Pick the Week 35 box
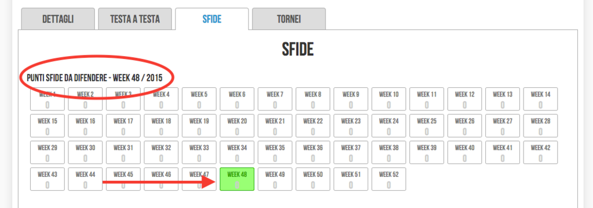This screenshot has height=208, width=593. [275, 153]
